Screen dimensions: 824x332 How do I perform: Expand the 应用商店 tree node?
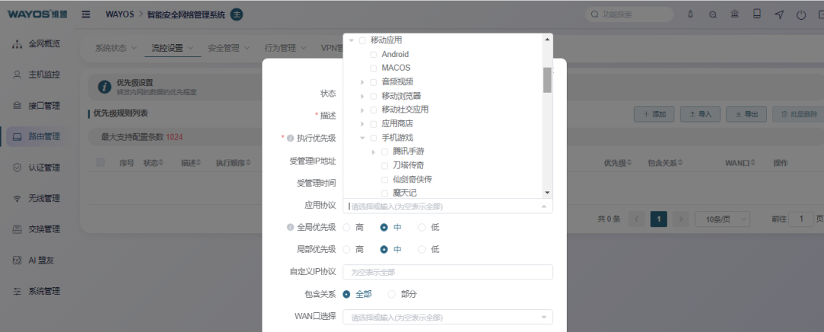click(x=362, y=124)
